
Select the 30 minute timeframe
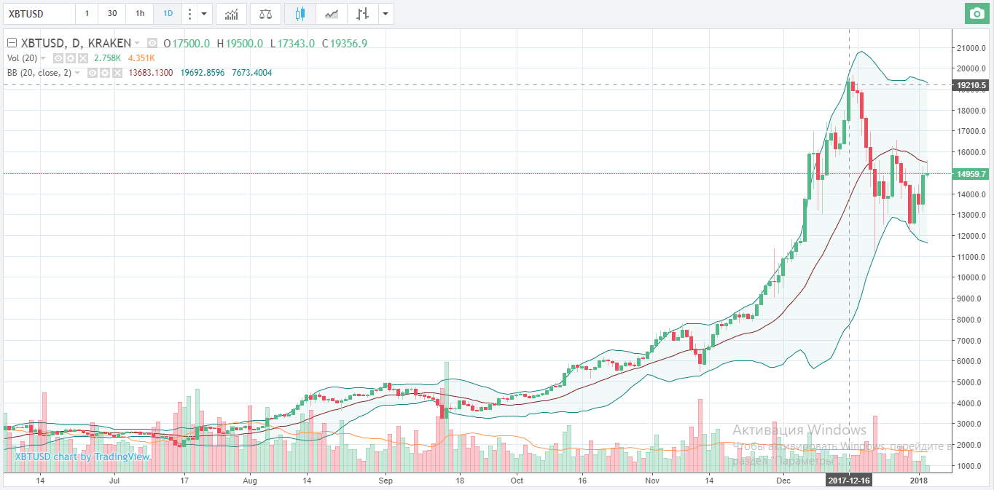tap(111, 14)
